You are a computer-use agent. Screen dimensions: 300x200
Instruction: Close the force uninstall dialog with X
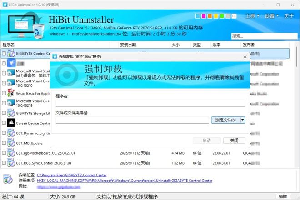(245, 57)
